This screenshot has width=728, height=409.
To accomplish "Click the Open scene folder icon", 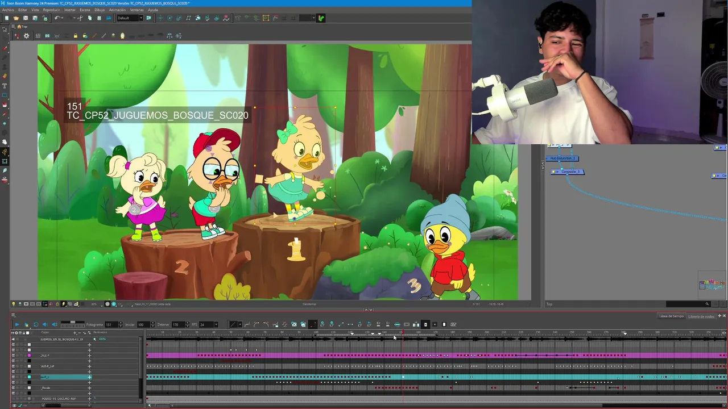I will coord(16,18).
